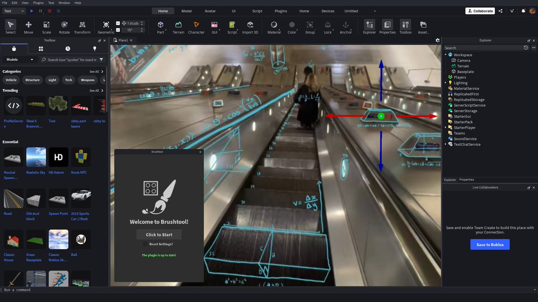The width and height of the screenshot is (538, 302).
Task: Toggle the Properties panel button
Action: [387, 27]
